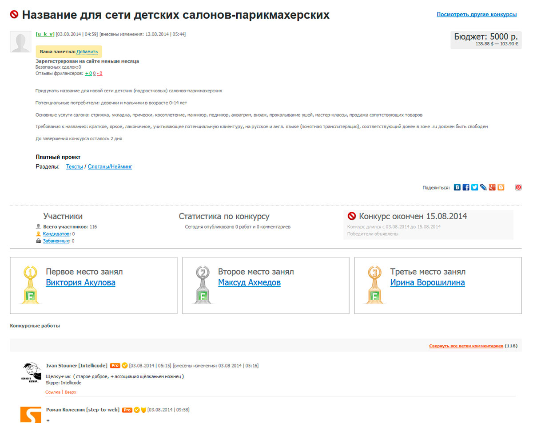533x423 pixels.
Task: Click Ссылка under Ivan Stouner's entry
Action: tap(53, 392)
